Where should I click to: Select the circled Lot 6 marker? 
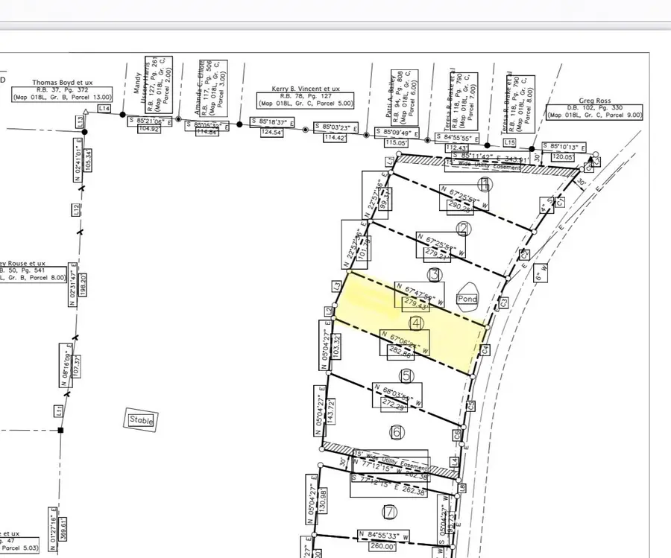point(396,431)
